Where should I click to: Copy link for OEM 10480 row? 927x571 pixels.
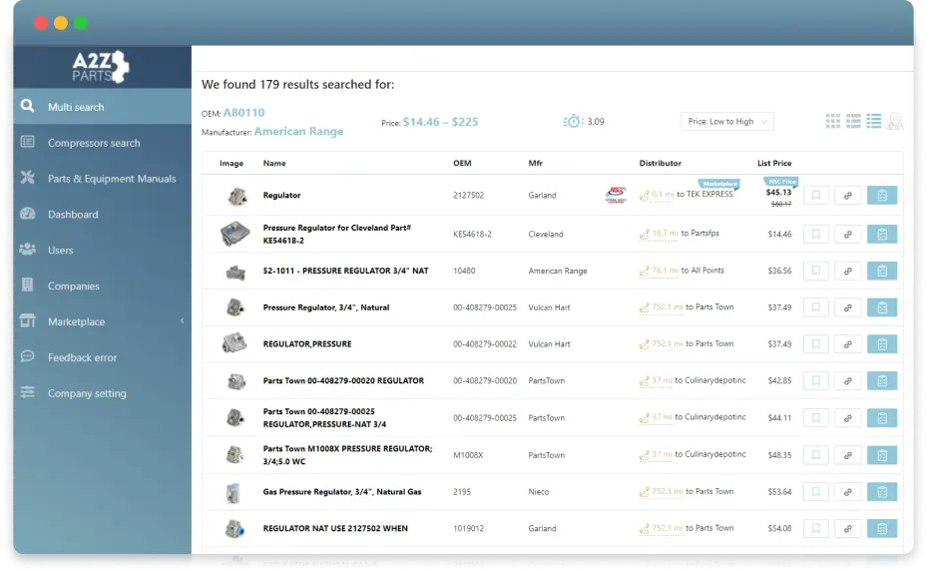click(x=848, y=271)
